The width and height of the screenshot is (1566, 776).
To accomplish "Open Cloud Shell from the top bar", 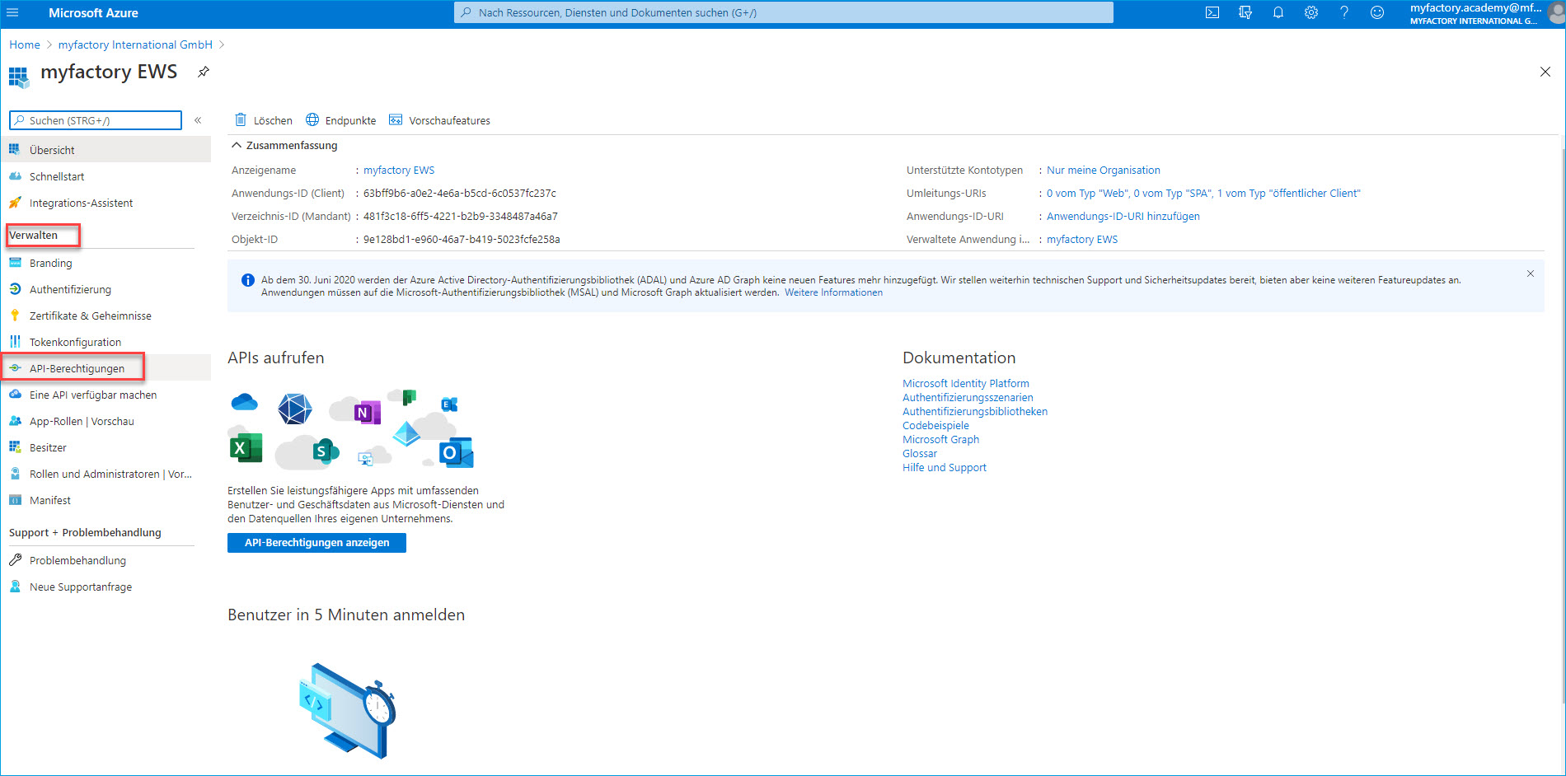I will (1212, 12).
